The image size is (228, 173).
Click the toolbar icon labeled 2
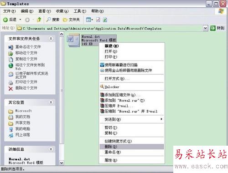coord(105,20)
